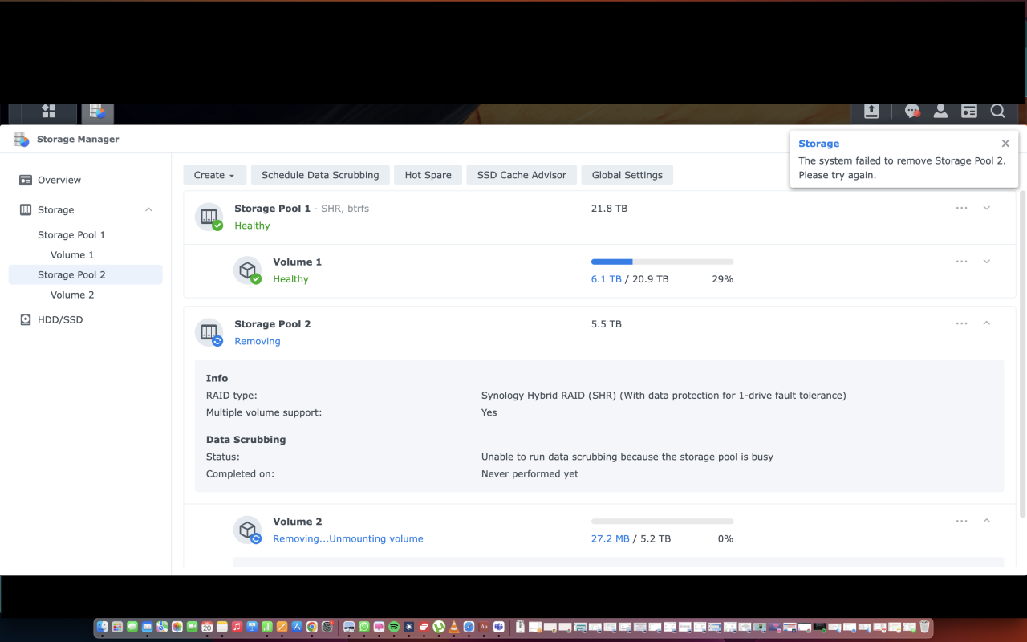Image resolution: width=1027 pixels, height=642 pixels.
Task: Open the widgets panel icon
Action: pyautogui.click(x=969, y=112)
